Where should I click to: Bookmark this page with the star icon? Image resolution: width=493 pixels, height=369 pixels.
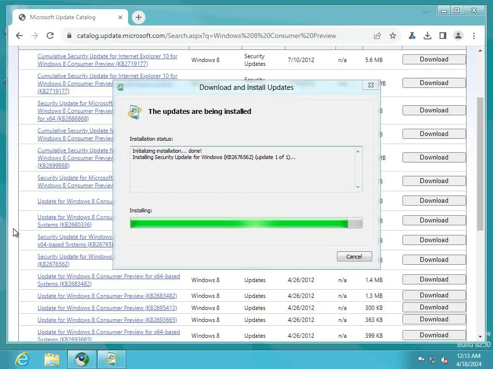[393, 36]
